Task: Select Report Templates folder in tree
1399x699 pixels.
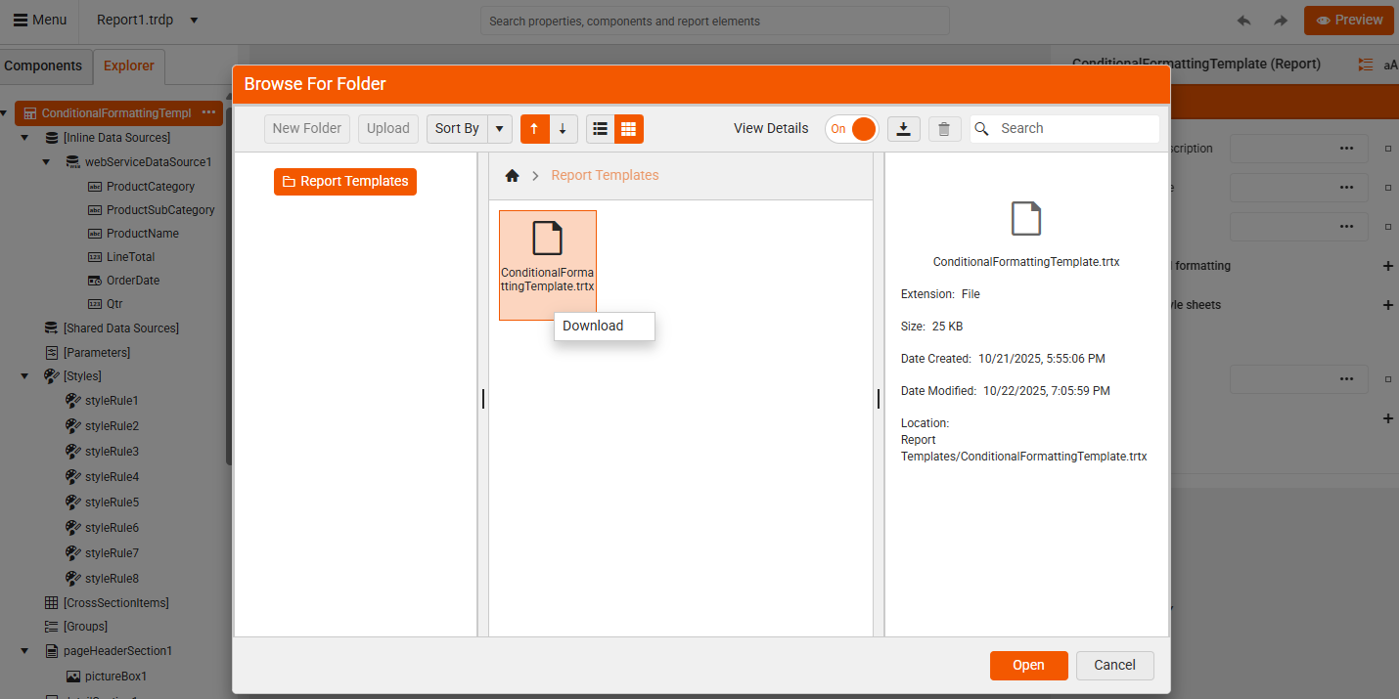Action: (x=345, y=182)
